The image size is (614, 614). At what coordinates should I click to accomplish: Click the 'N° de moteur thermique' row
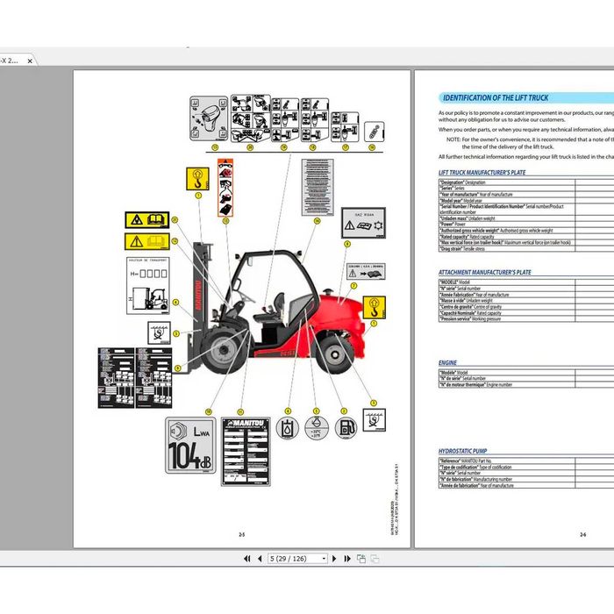[x=526, y=384]
